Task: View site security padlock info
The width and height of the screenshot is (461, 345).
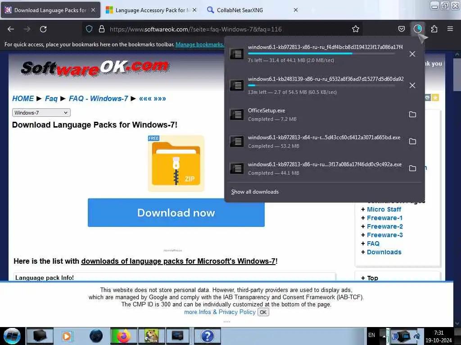Action: (x=102, y=29)
